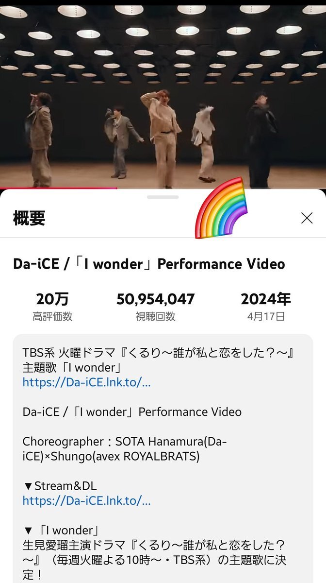Open the first Da-iCE.lnk.to link

pyautogui.click(x=86, y=382)
